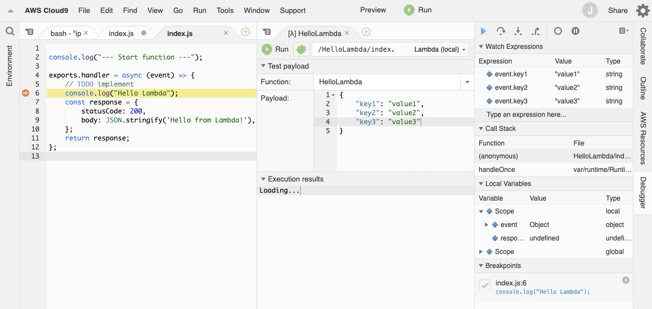Open the AWS Resources side panel
Screen dimensions: 652x309
click(x=643, y=138)
